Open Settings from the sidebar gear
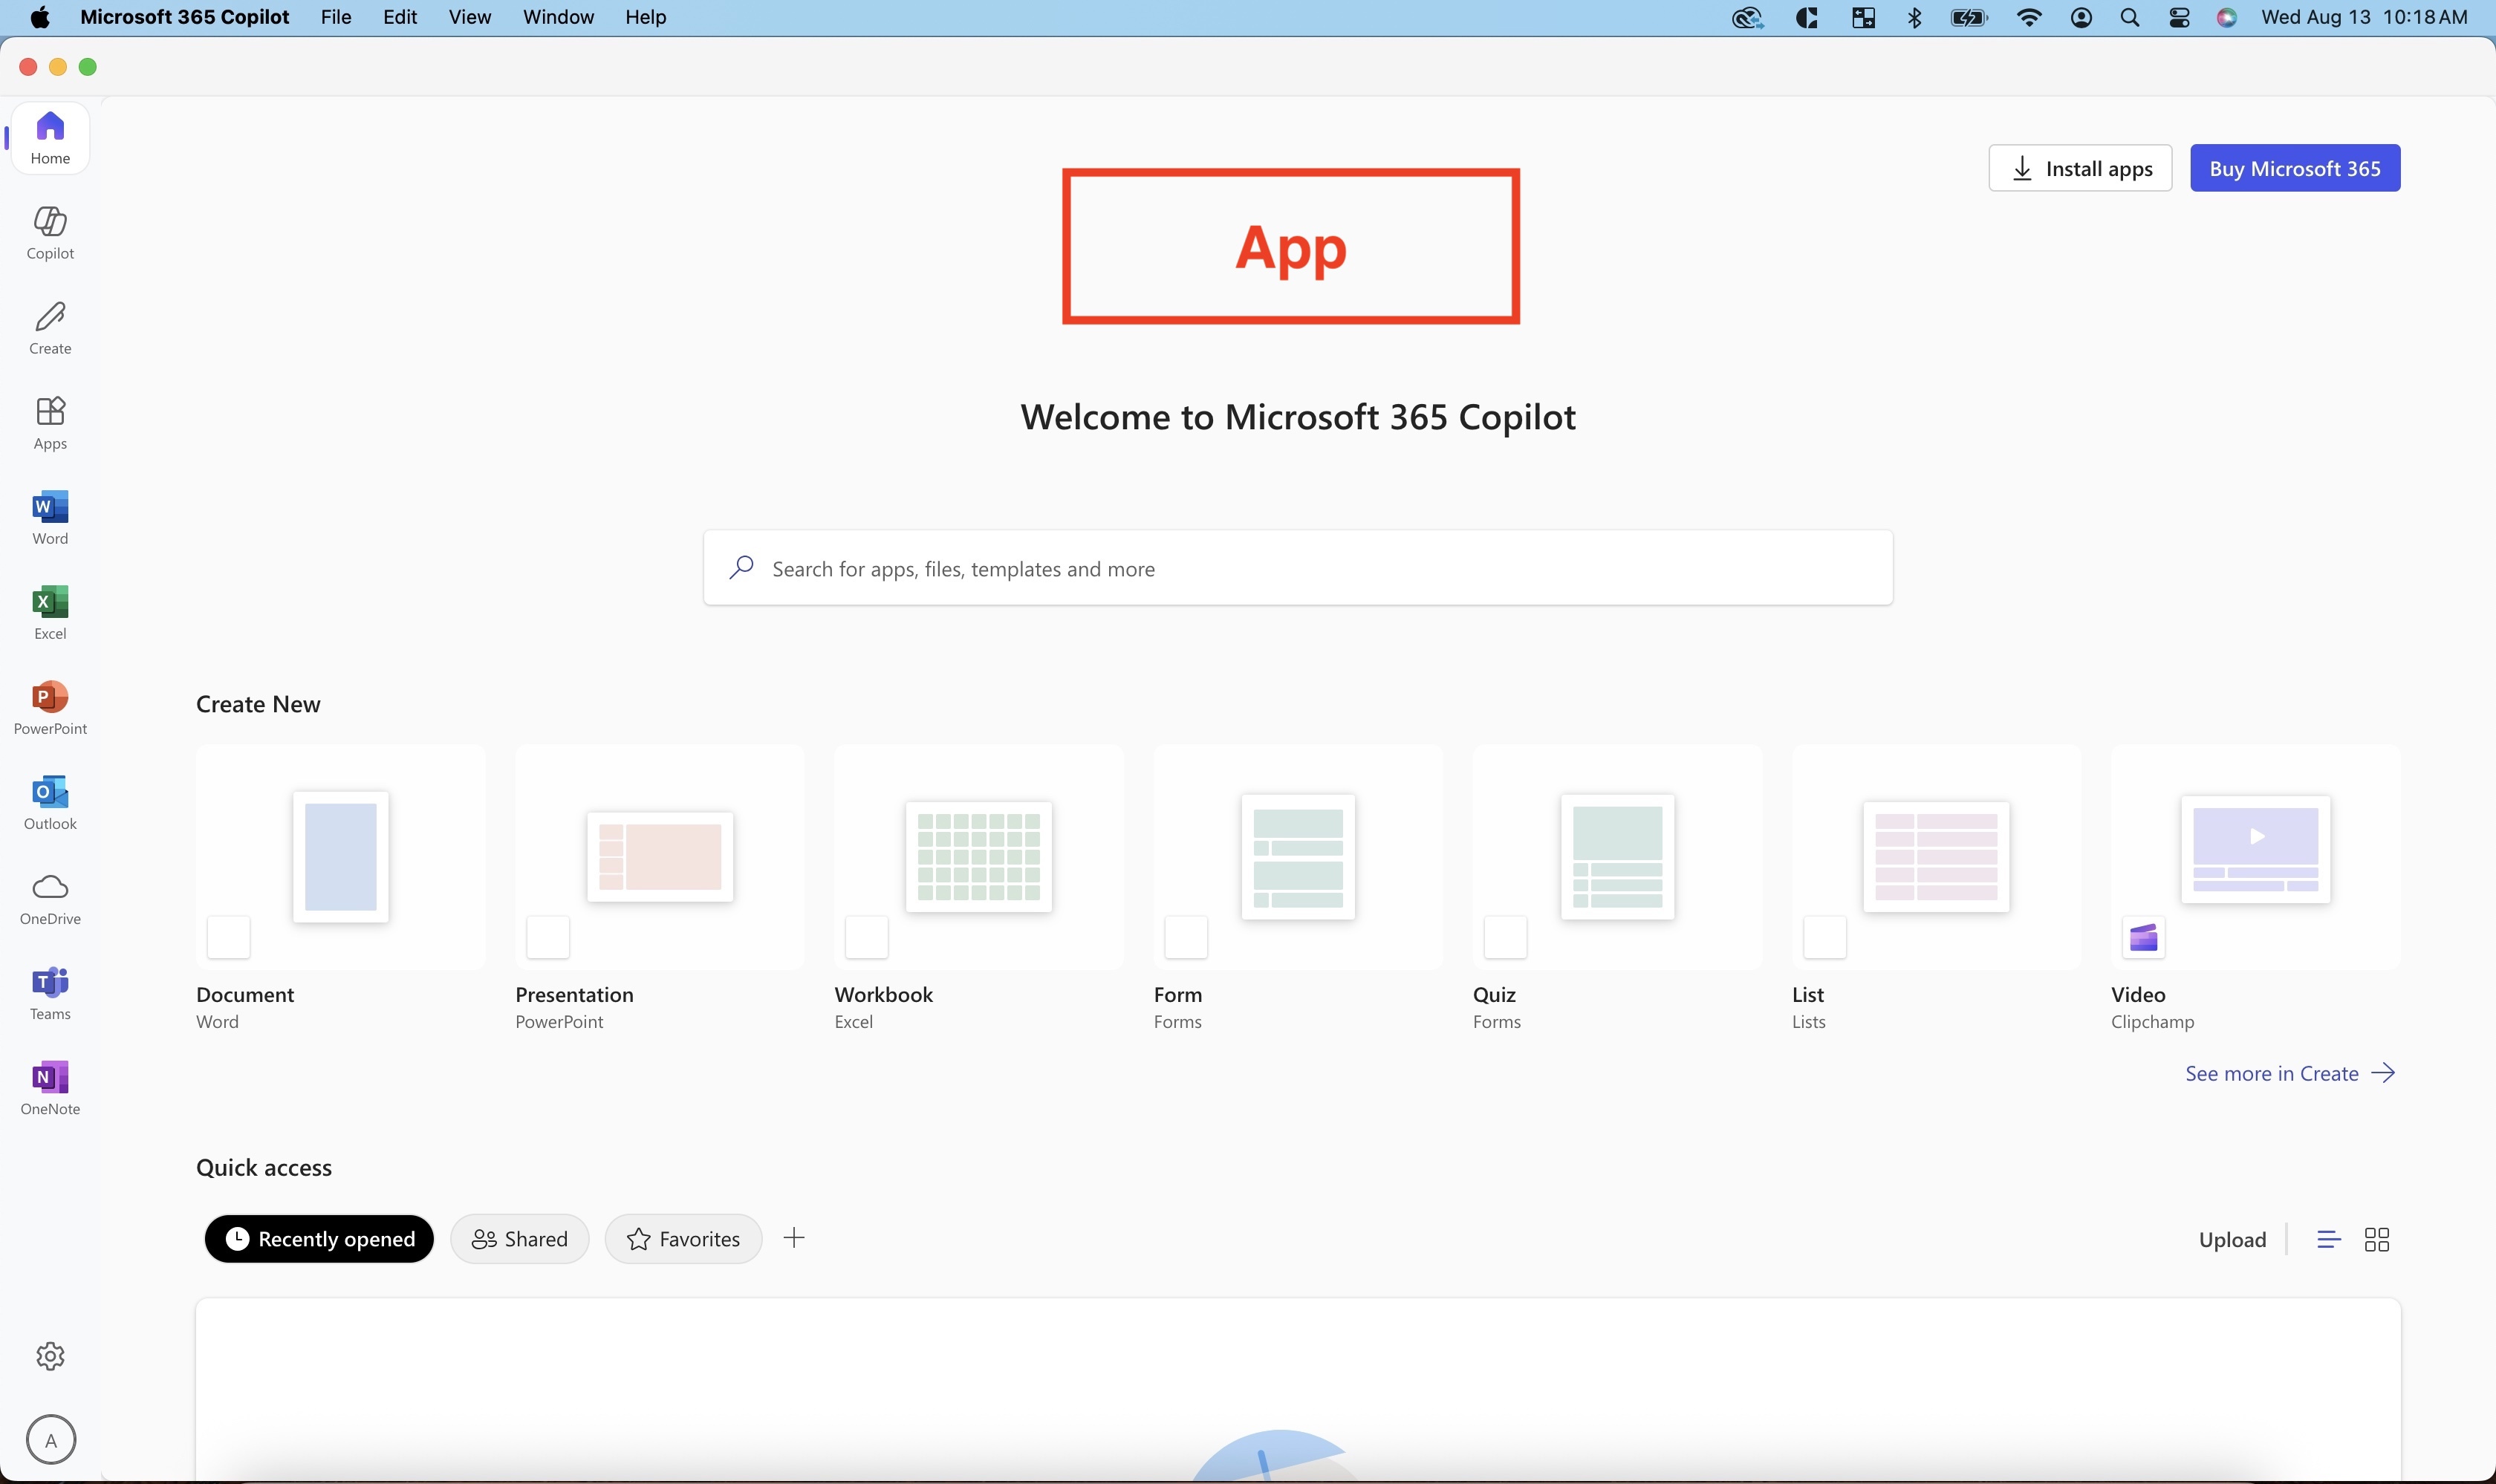The image size is (2496, 1484). 49,1356
